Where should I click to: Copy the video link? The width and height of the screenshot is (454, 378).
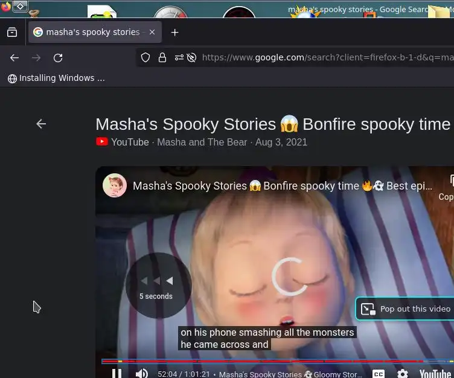pyautogui.click(x=447, y=188)
